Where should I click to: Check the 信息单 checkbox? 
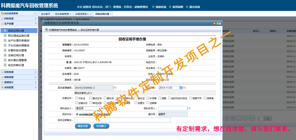tap(205, 98)
